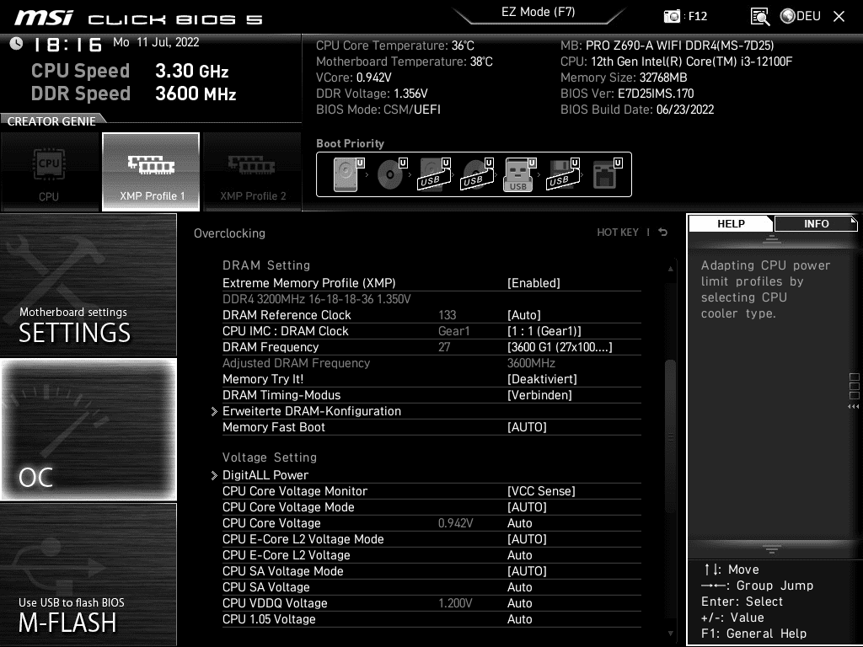Take a screenshot with the F12 camera icon
Viewport: 863px width, 647px height.
(672, 17)
